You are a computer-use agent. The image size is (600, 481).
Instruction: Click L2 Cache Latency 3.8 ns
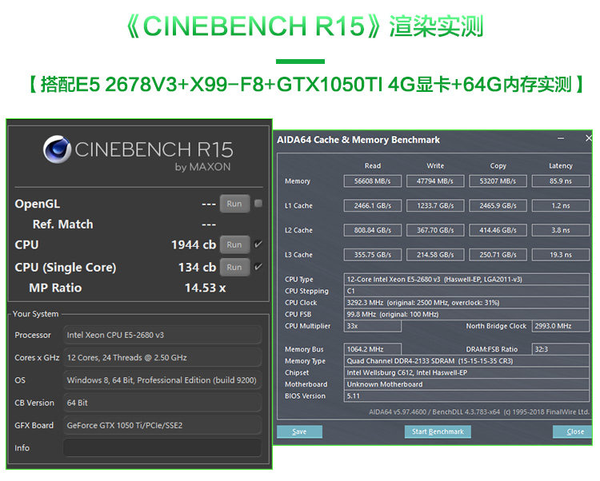[561, 230]
